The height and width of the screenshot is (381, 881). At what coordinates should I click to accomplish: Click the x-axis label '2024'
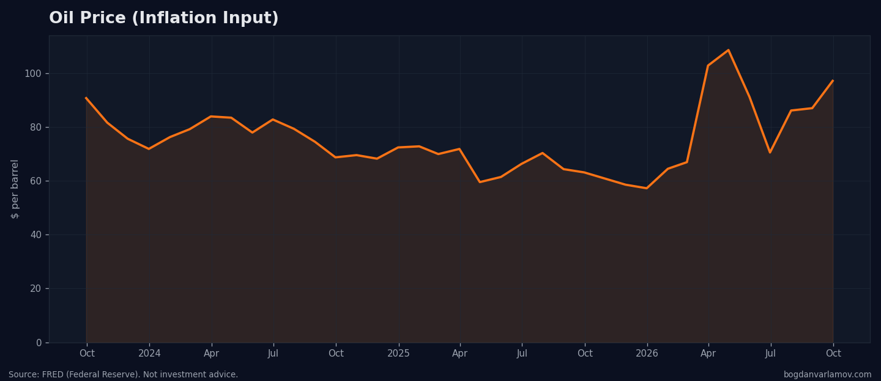149,354
